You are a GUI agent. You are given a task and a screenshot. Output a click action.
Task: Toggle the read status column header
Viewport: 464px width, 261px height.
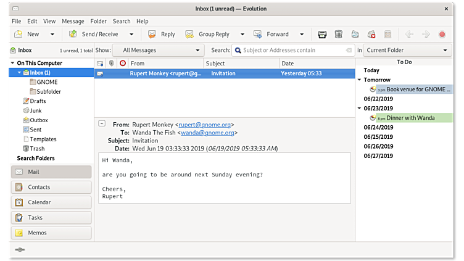[100, 63]
